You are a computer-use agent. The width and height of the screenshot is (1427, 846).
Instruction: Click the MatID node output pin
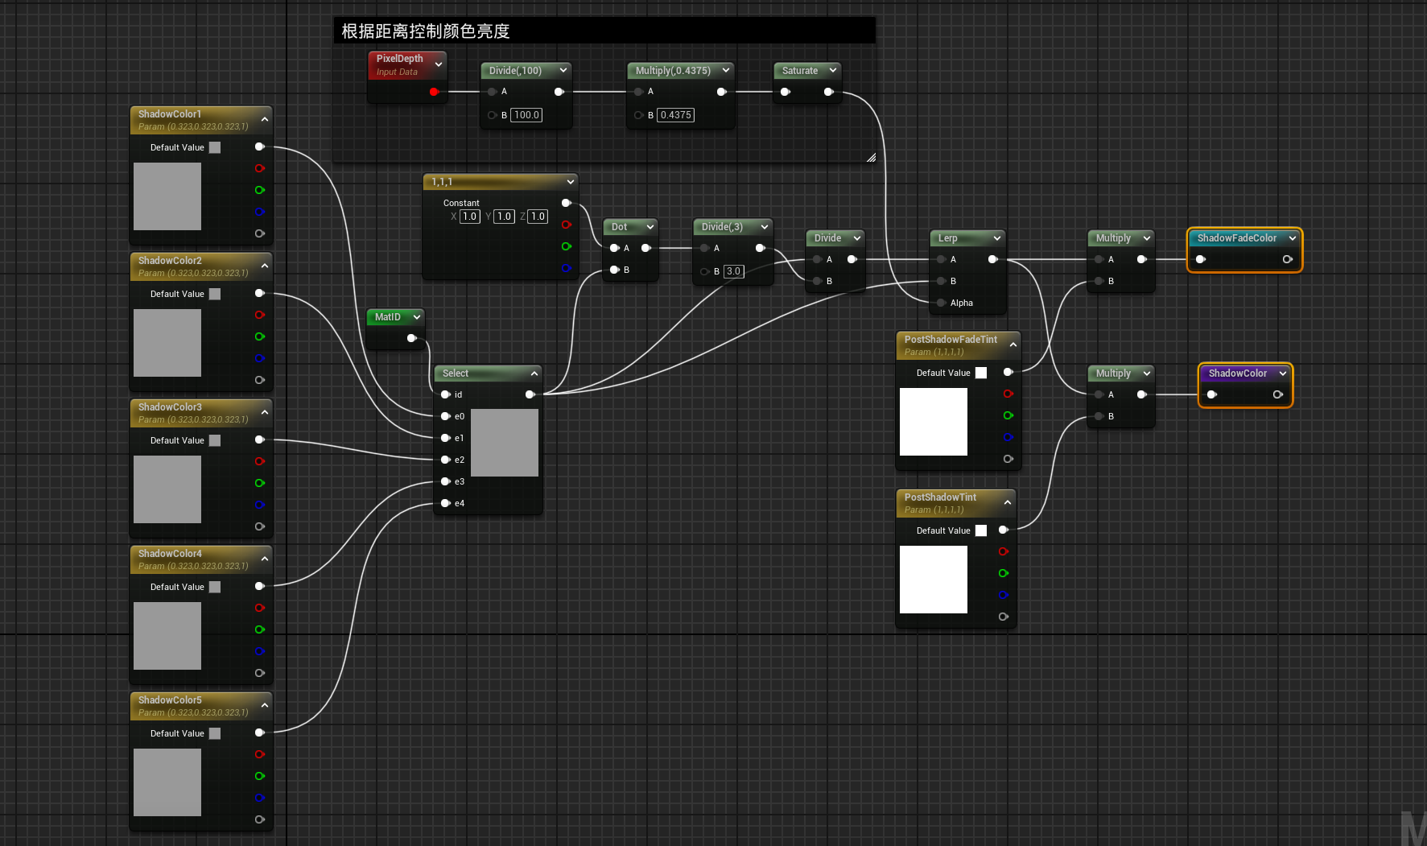coord(411,338)
